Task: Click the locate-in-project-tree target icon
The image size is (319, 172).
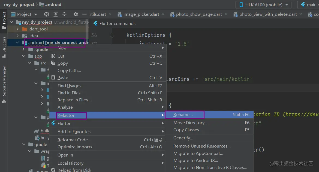Action: pyautogui.click(x=47, y=14)
